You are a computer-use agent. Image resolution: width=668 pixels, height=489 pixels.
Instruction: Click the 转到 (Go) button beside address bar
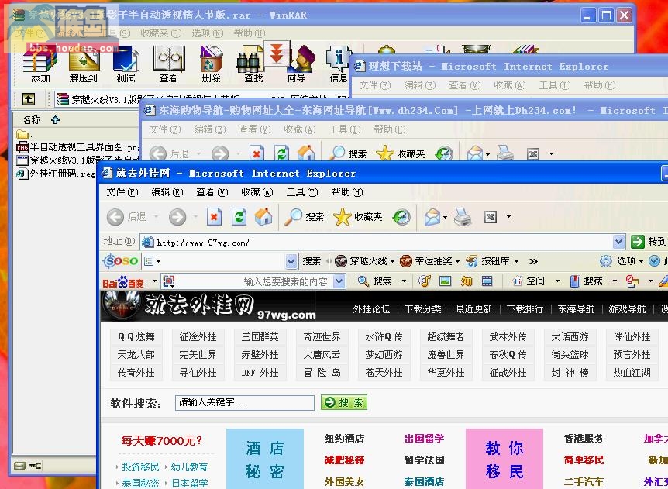tap(649, 242)
